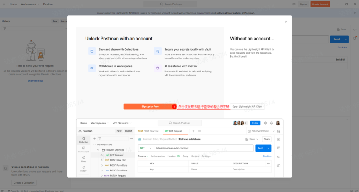Click the Vault feature icon
Image resolution: width=359 pixels, height=192 pixels.
(x=158, y=51)
